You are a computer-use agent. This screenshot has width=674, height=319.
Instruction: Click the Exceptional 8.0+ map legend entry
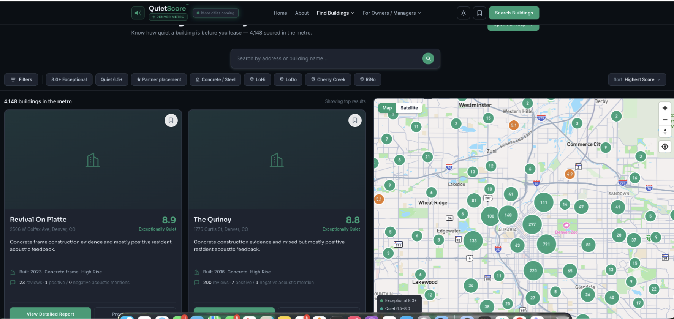tap(398, 300)
